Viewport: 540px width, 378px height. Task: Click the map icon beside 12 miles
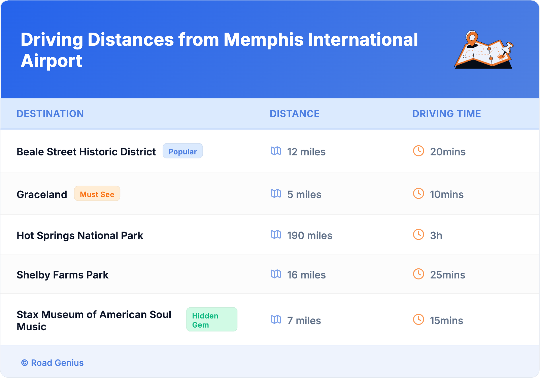pos(276,151)
